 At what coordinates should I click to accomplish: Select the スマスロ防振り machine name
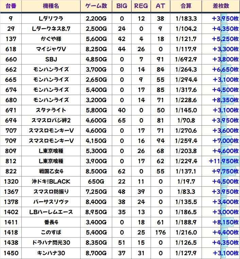tap(51, 192)
